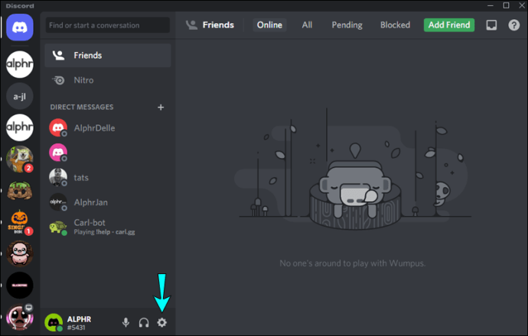Open AlphrDelle direct message
Viewport: 528px width, 336px height.
tap(108, 128)
